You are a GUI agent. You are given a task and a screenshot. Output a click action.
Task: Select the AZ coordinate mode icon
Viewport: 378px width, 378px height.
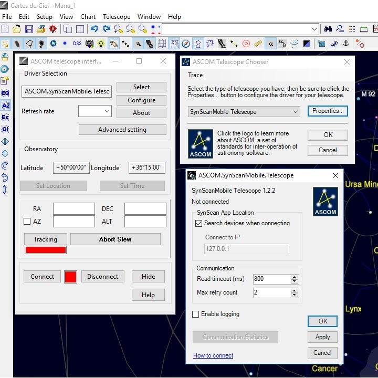click(x=5, y=106)
